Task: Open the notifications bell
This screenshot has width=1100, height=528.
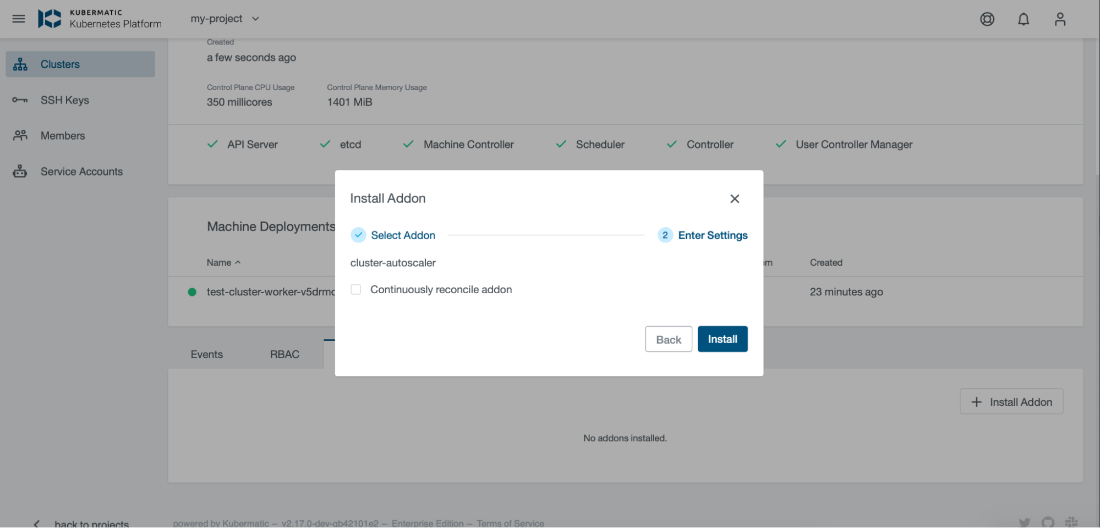Action: pos(1024,19)
